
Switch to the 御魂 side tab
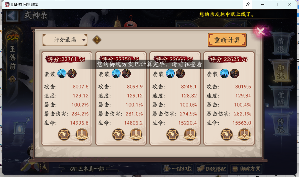[281, 71]
